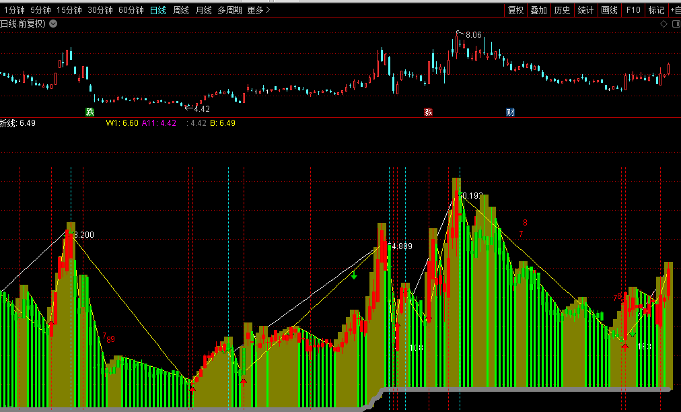Viewport: 681px width, 412px height.
Task: Open the 历史 history button
Action: tap(562, 10)
